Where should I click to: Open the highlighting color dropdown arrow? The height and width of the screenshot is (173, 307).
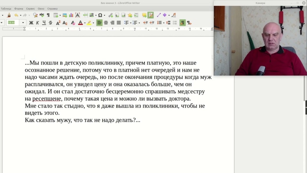click(93, 23)
